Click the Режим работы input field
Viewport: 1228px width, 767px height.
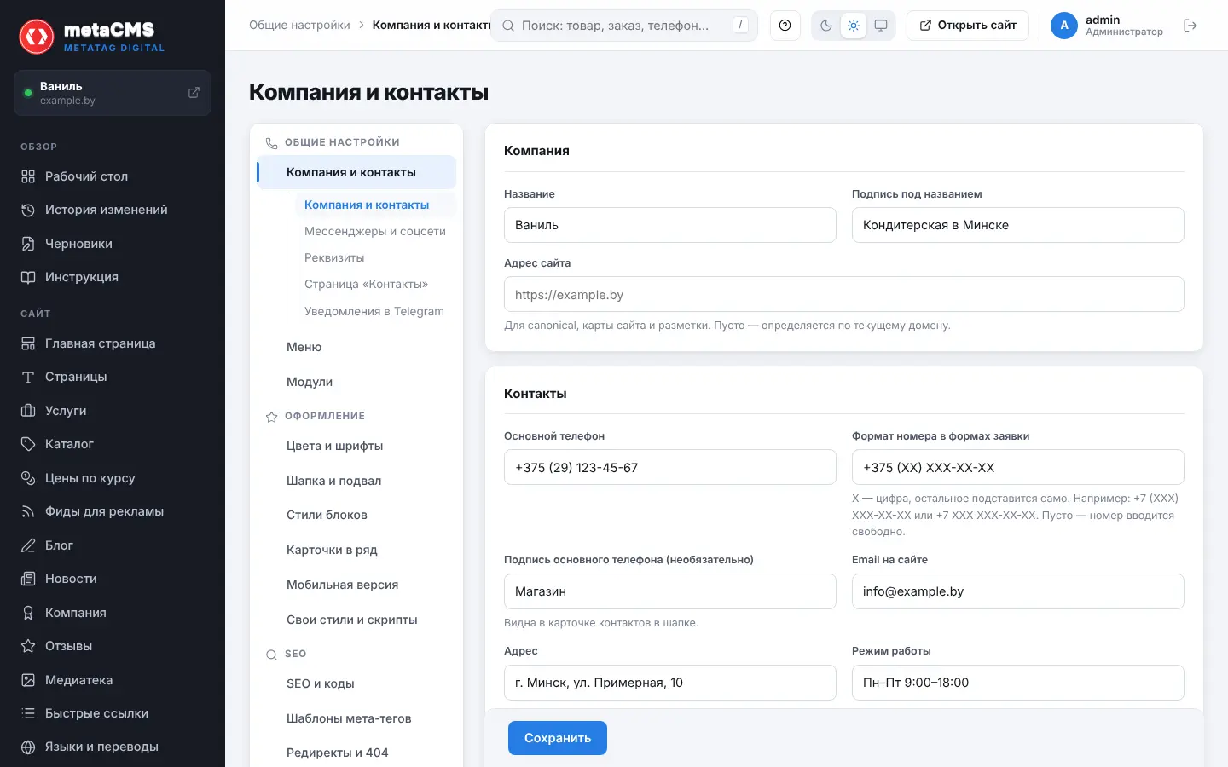[x=1018, y=683]
